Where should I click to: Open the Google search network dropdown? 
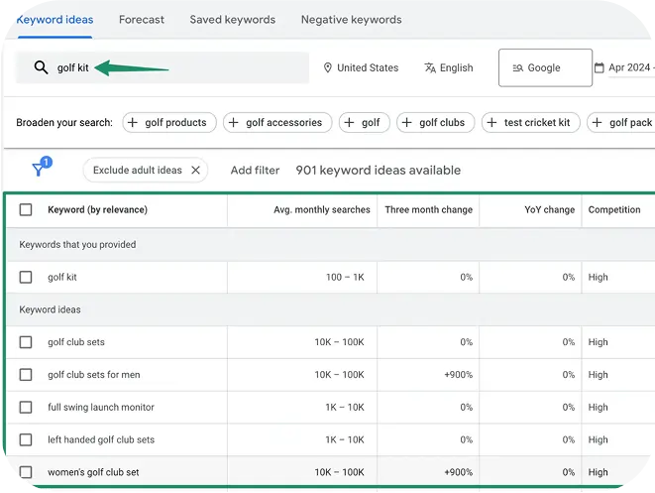[x=544, y=68]
